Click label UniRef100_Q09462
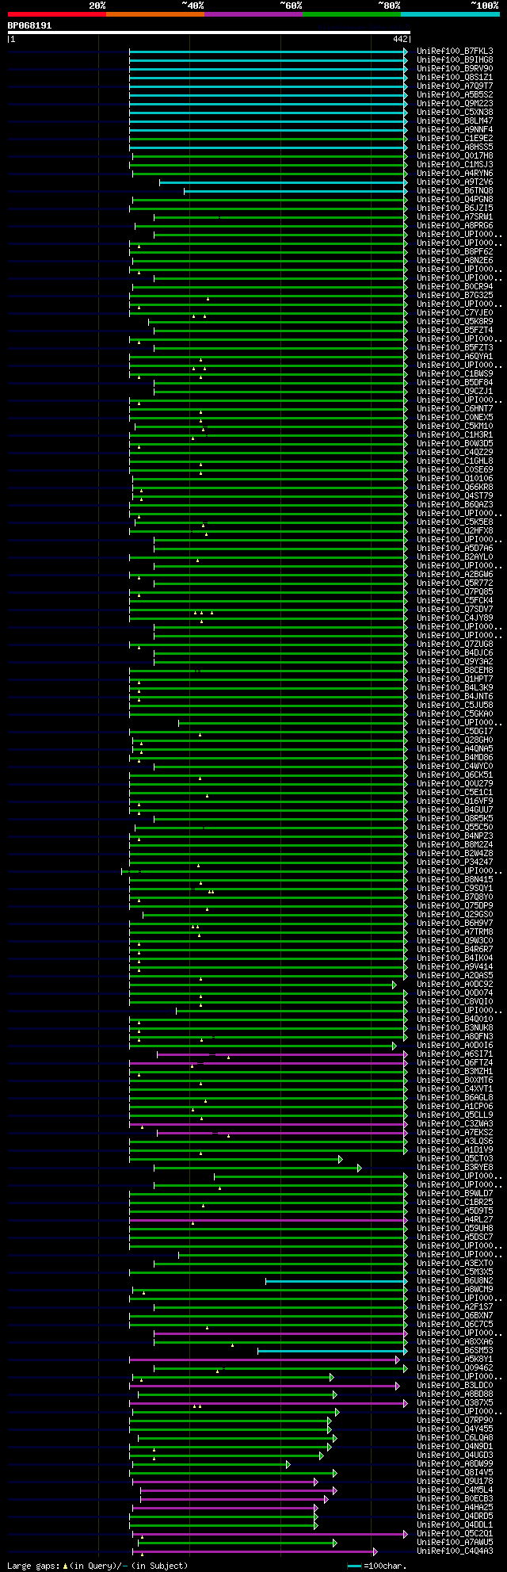 coord(455,1368)
